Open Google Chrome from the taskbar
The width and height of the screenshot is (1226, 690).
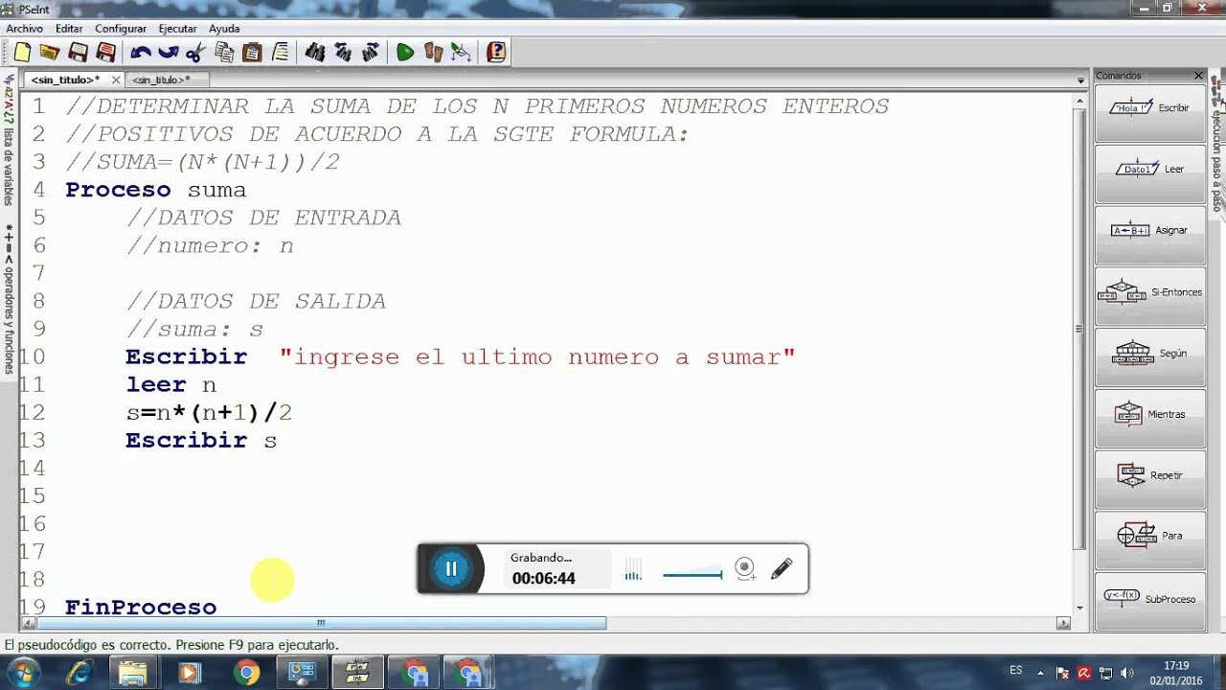click(x=246, y=673)
